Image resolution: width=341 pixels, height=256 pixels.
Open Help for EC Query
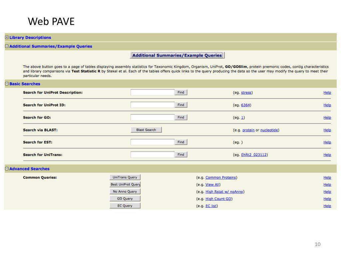click(x=327, y=206)
